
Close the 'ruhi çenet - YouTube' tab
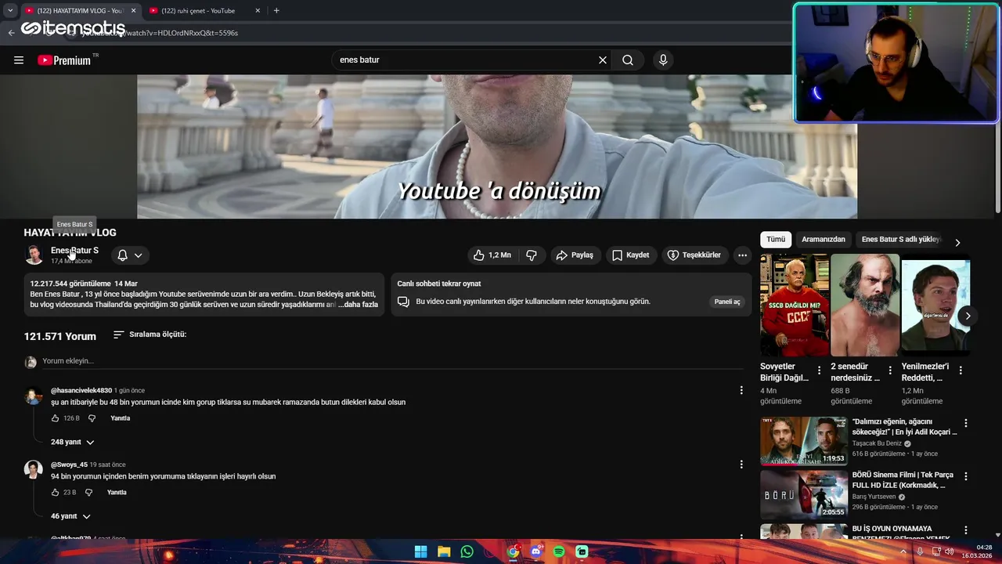pyautogui.click(x=258, y=11)
